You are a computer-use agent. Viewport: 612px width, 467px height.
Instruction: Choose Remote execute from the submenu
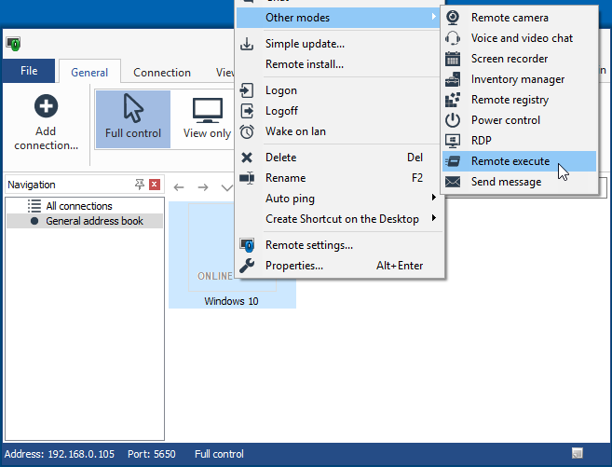coord(510,161)
